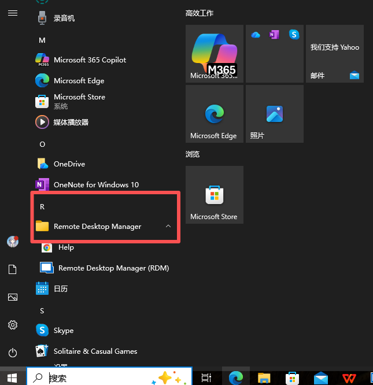Screen dimensions: 373x385
Task: Click the Remote Desktop Manager folder chevron
Action: (168, 226)
